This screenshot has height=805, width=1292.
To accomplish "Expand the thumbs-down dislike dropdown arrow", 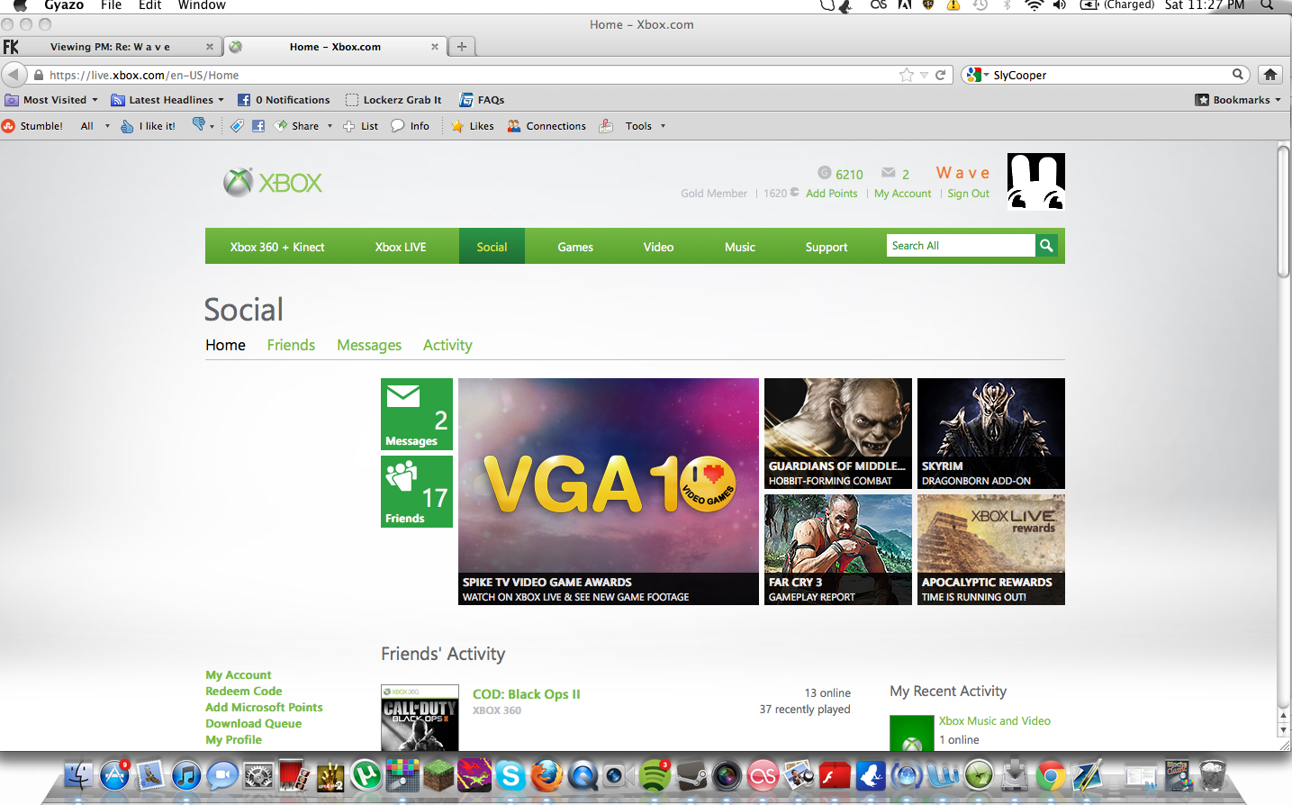I will (x=212, y=126).
